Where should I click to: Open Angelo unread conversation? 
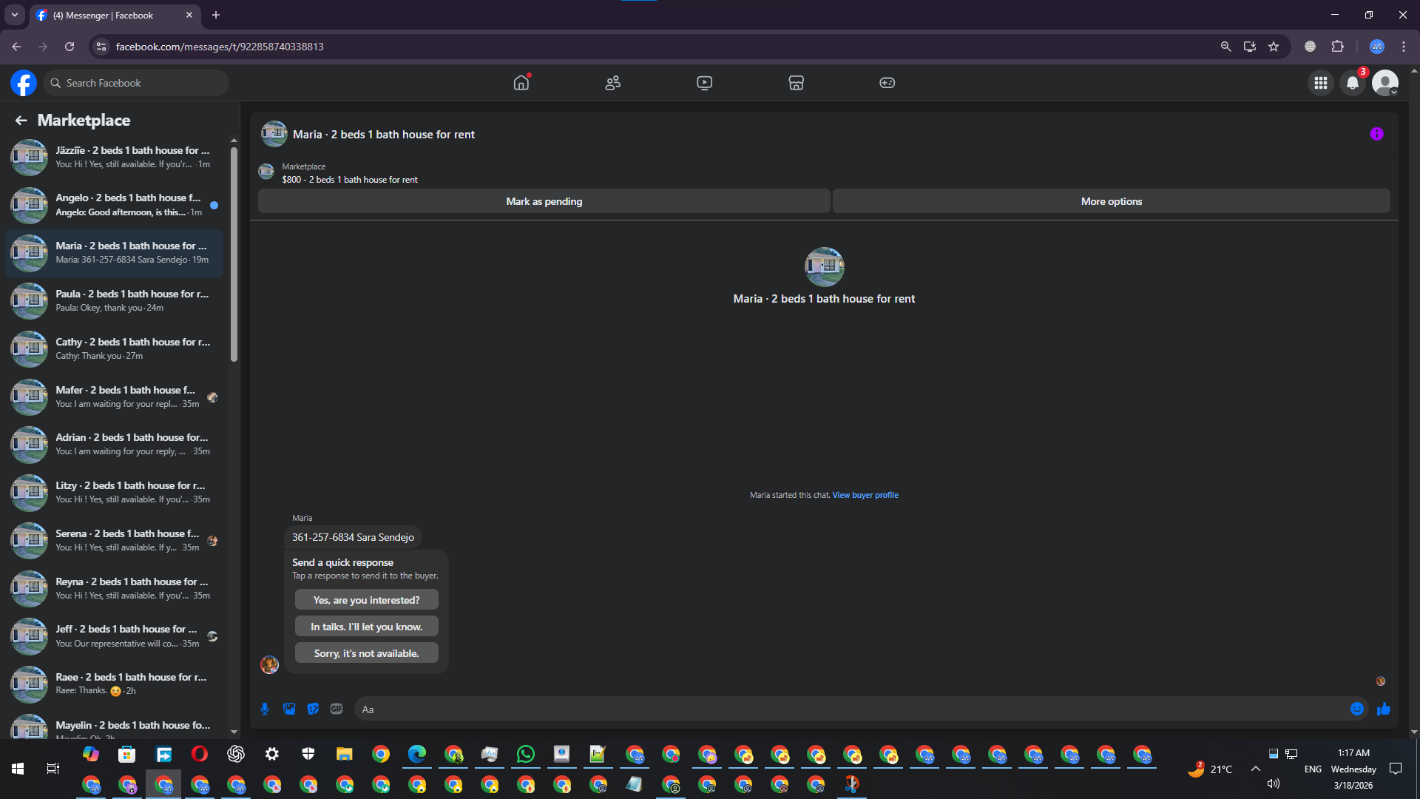pos(115,205)
